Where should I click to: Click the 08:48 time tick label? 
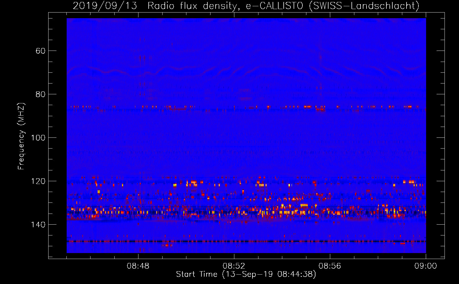point(138,266)
